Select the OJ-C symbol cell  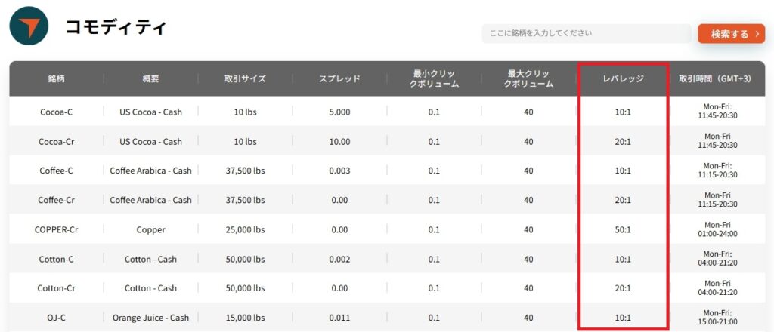coord(56,318)
